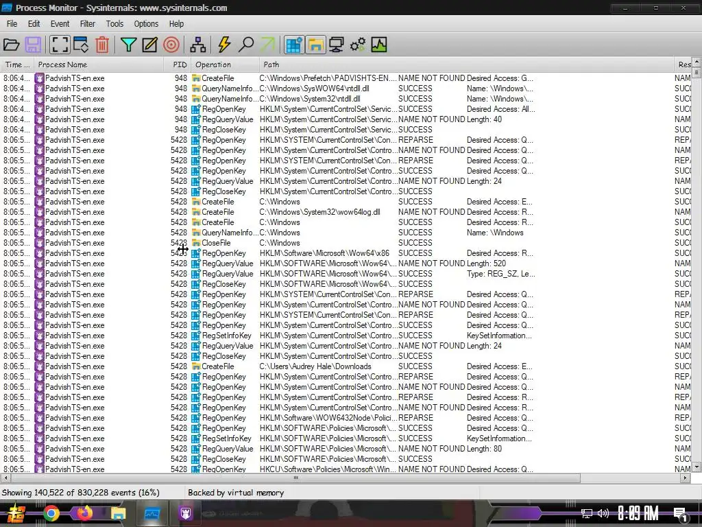
Task: Click the horizontal scrollbar left arrow
Action: click(5, 478)
